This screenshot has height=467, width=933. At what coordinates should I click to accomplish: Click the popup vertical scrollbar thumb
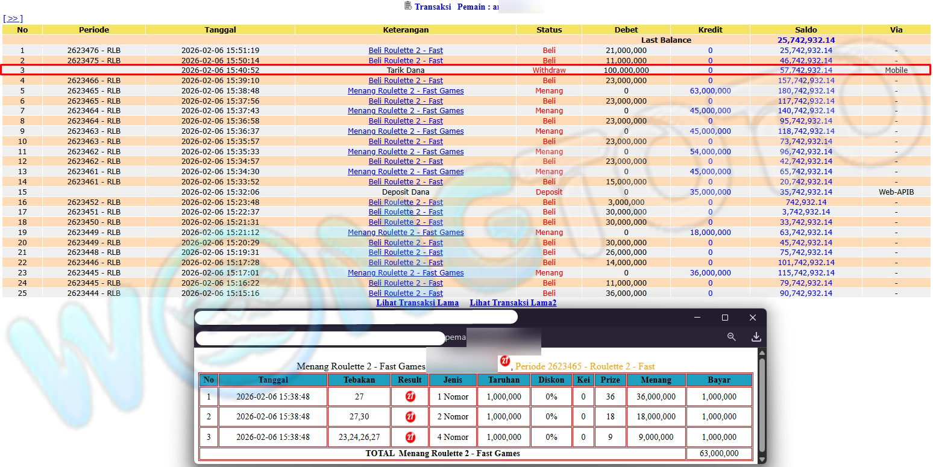(x=762, y=380)
